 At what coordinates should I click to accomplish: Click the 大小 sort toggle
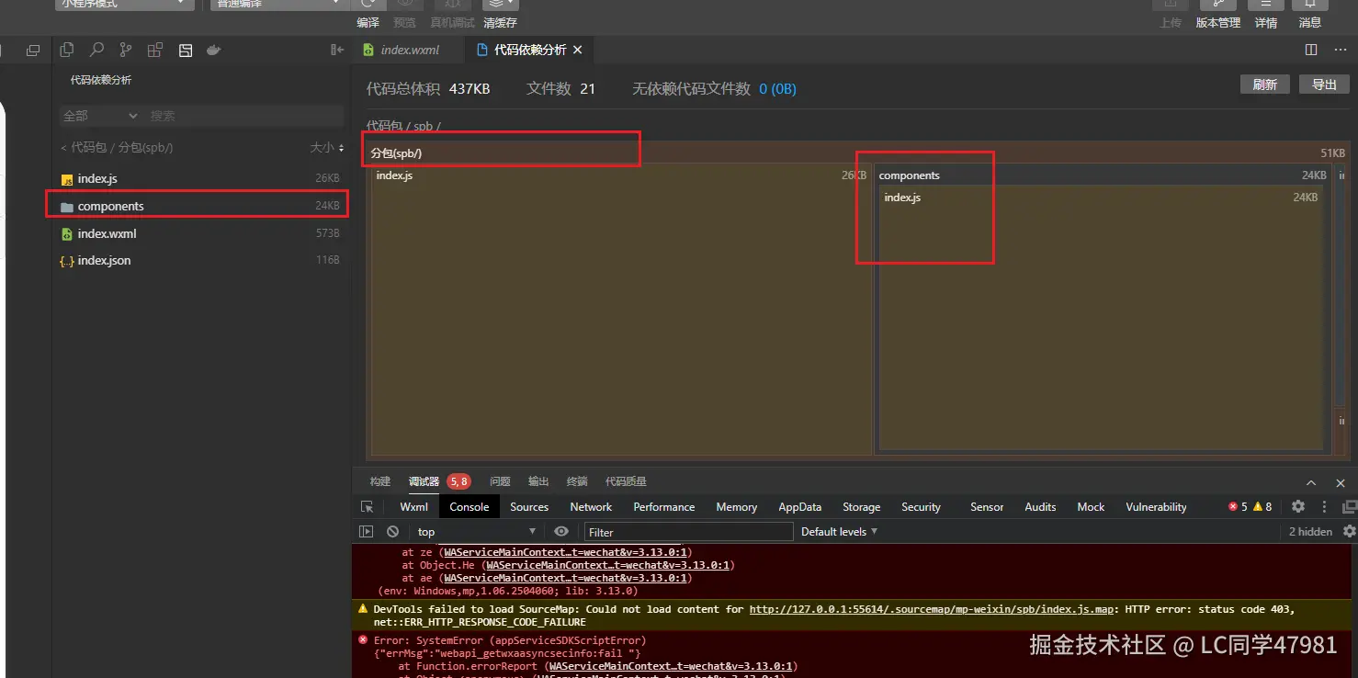pyautogui.click(x=327, y=147)
